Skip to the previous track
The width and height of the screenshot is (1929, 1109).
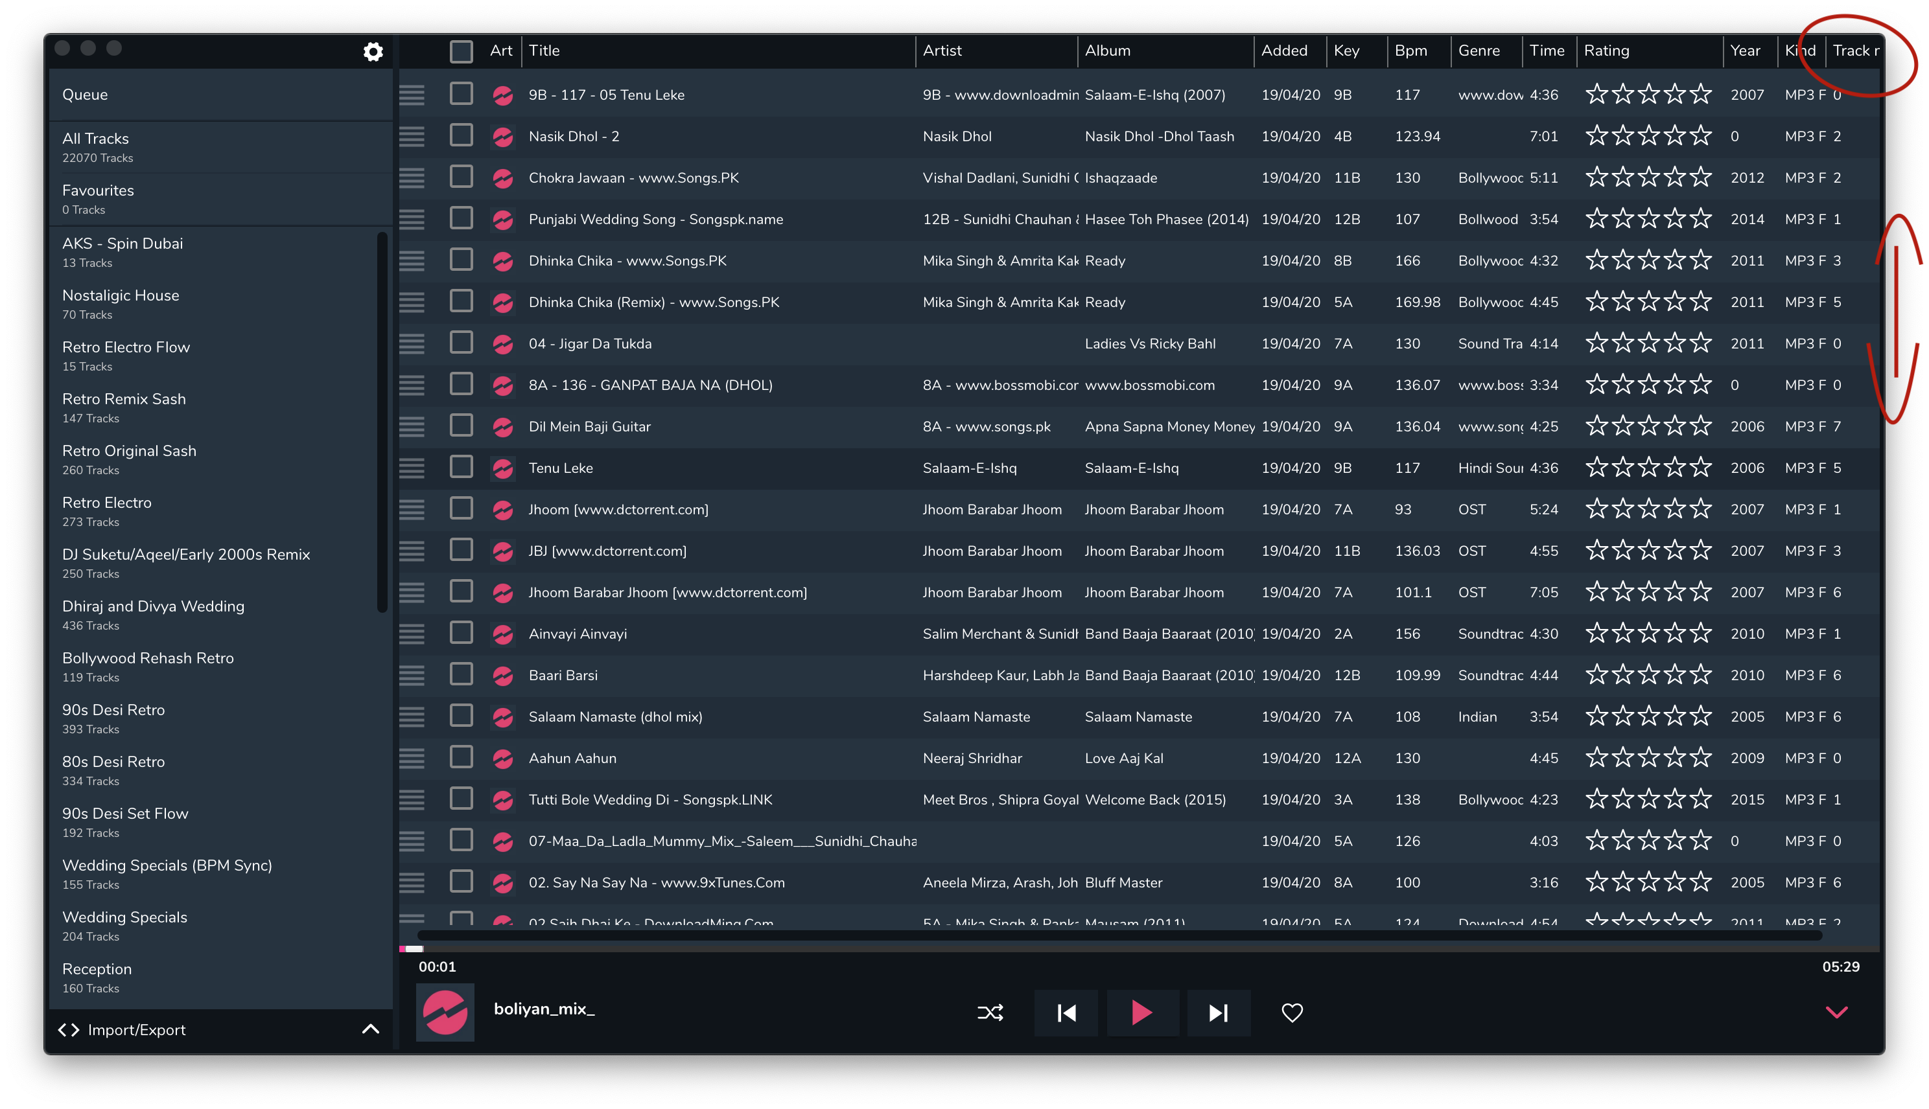click(1066, 1012)
